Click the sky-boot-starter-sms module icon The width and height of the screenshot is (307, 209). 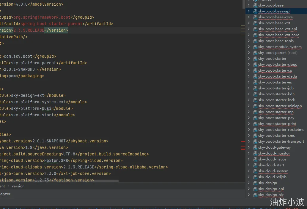255,136
